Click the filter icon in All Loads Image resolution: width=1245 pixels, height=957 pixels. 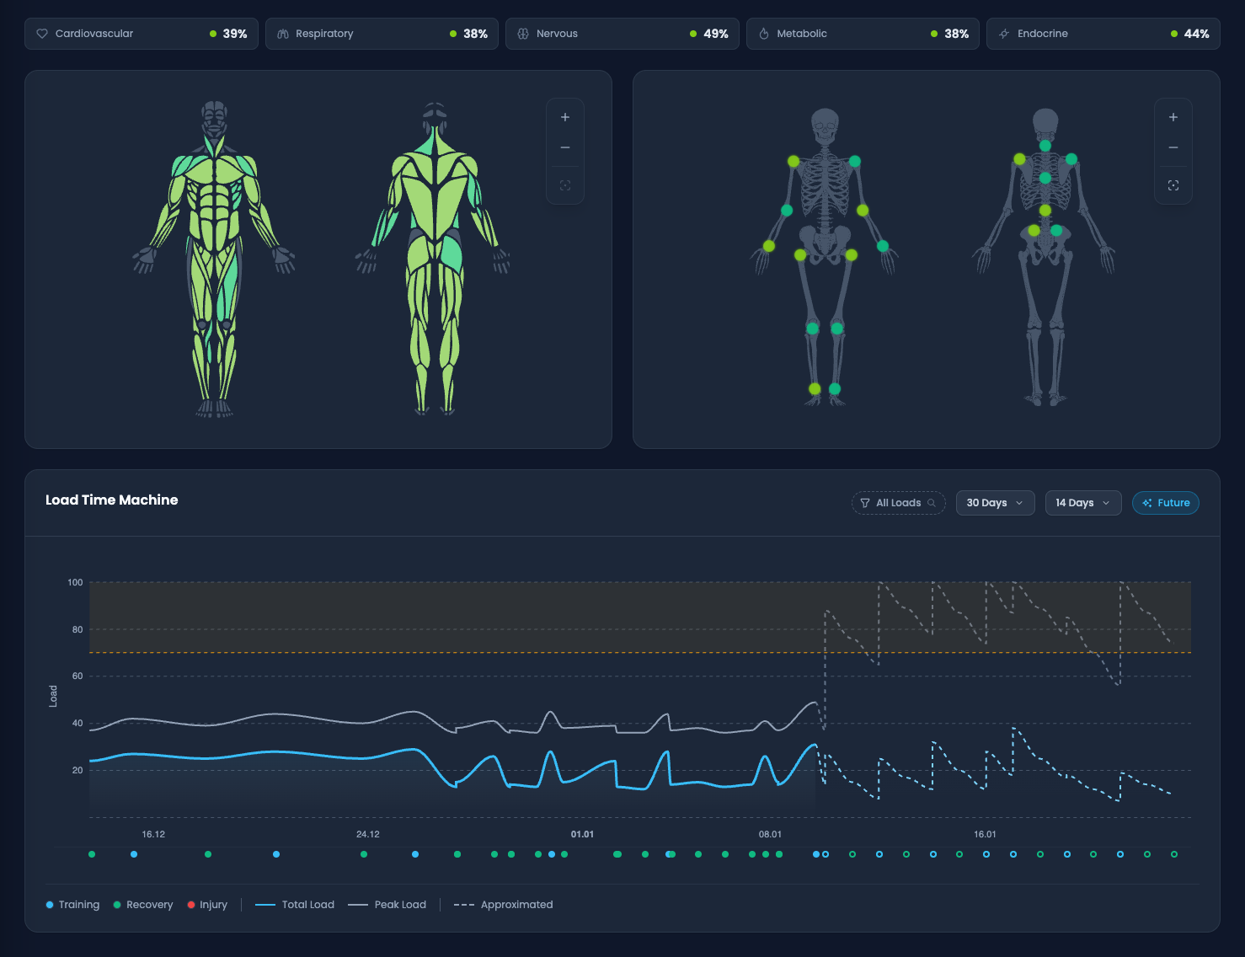[x=865, y=502]
